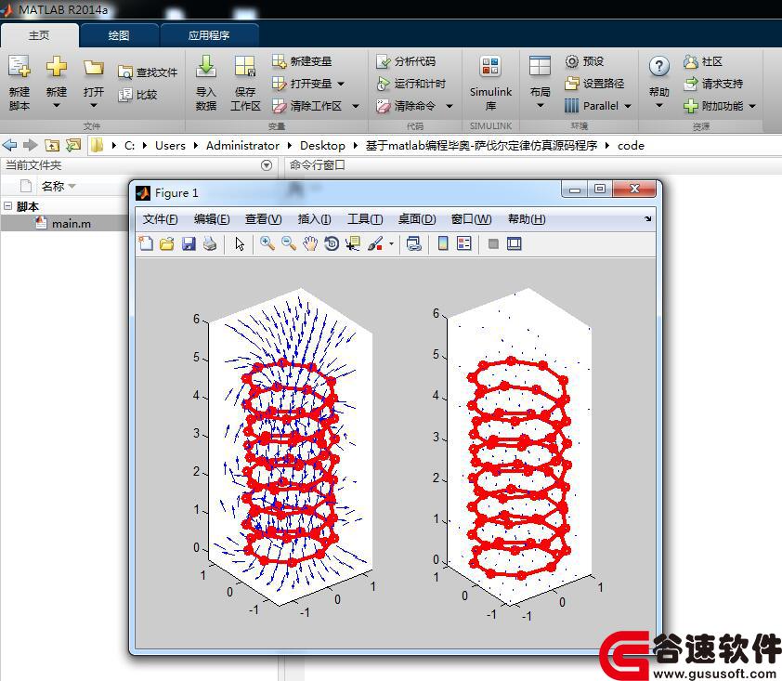This screenshot has height=681, width=782.
Task: Click Print Figure icon
Action: click(210, 243)
